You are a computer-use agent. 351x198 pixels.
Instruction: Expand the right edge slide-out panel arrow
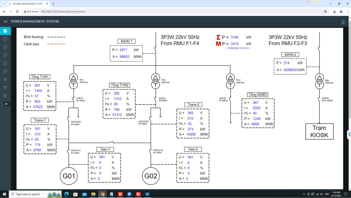point(349,134)
